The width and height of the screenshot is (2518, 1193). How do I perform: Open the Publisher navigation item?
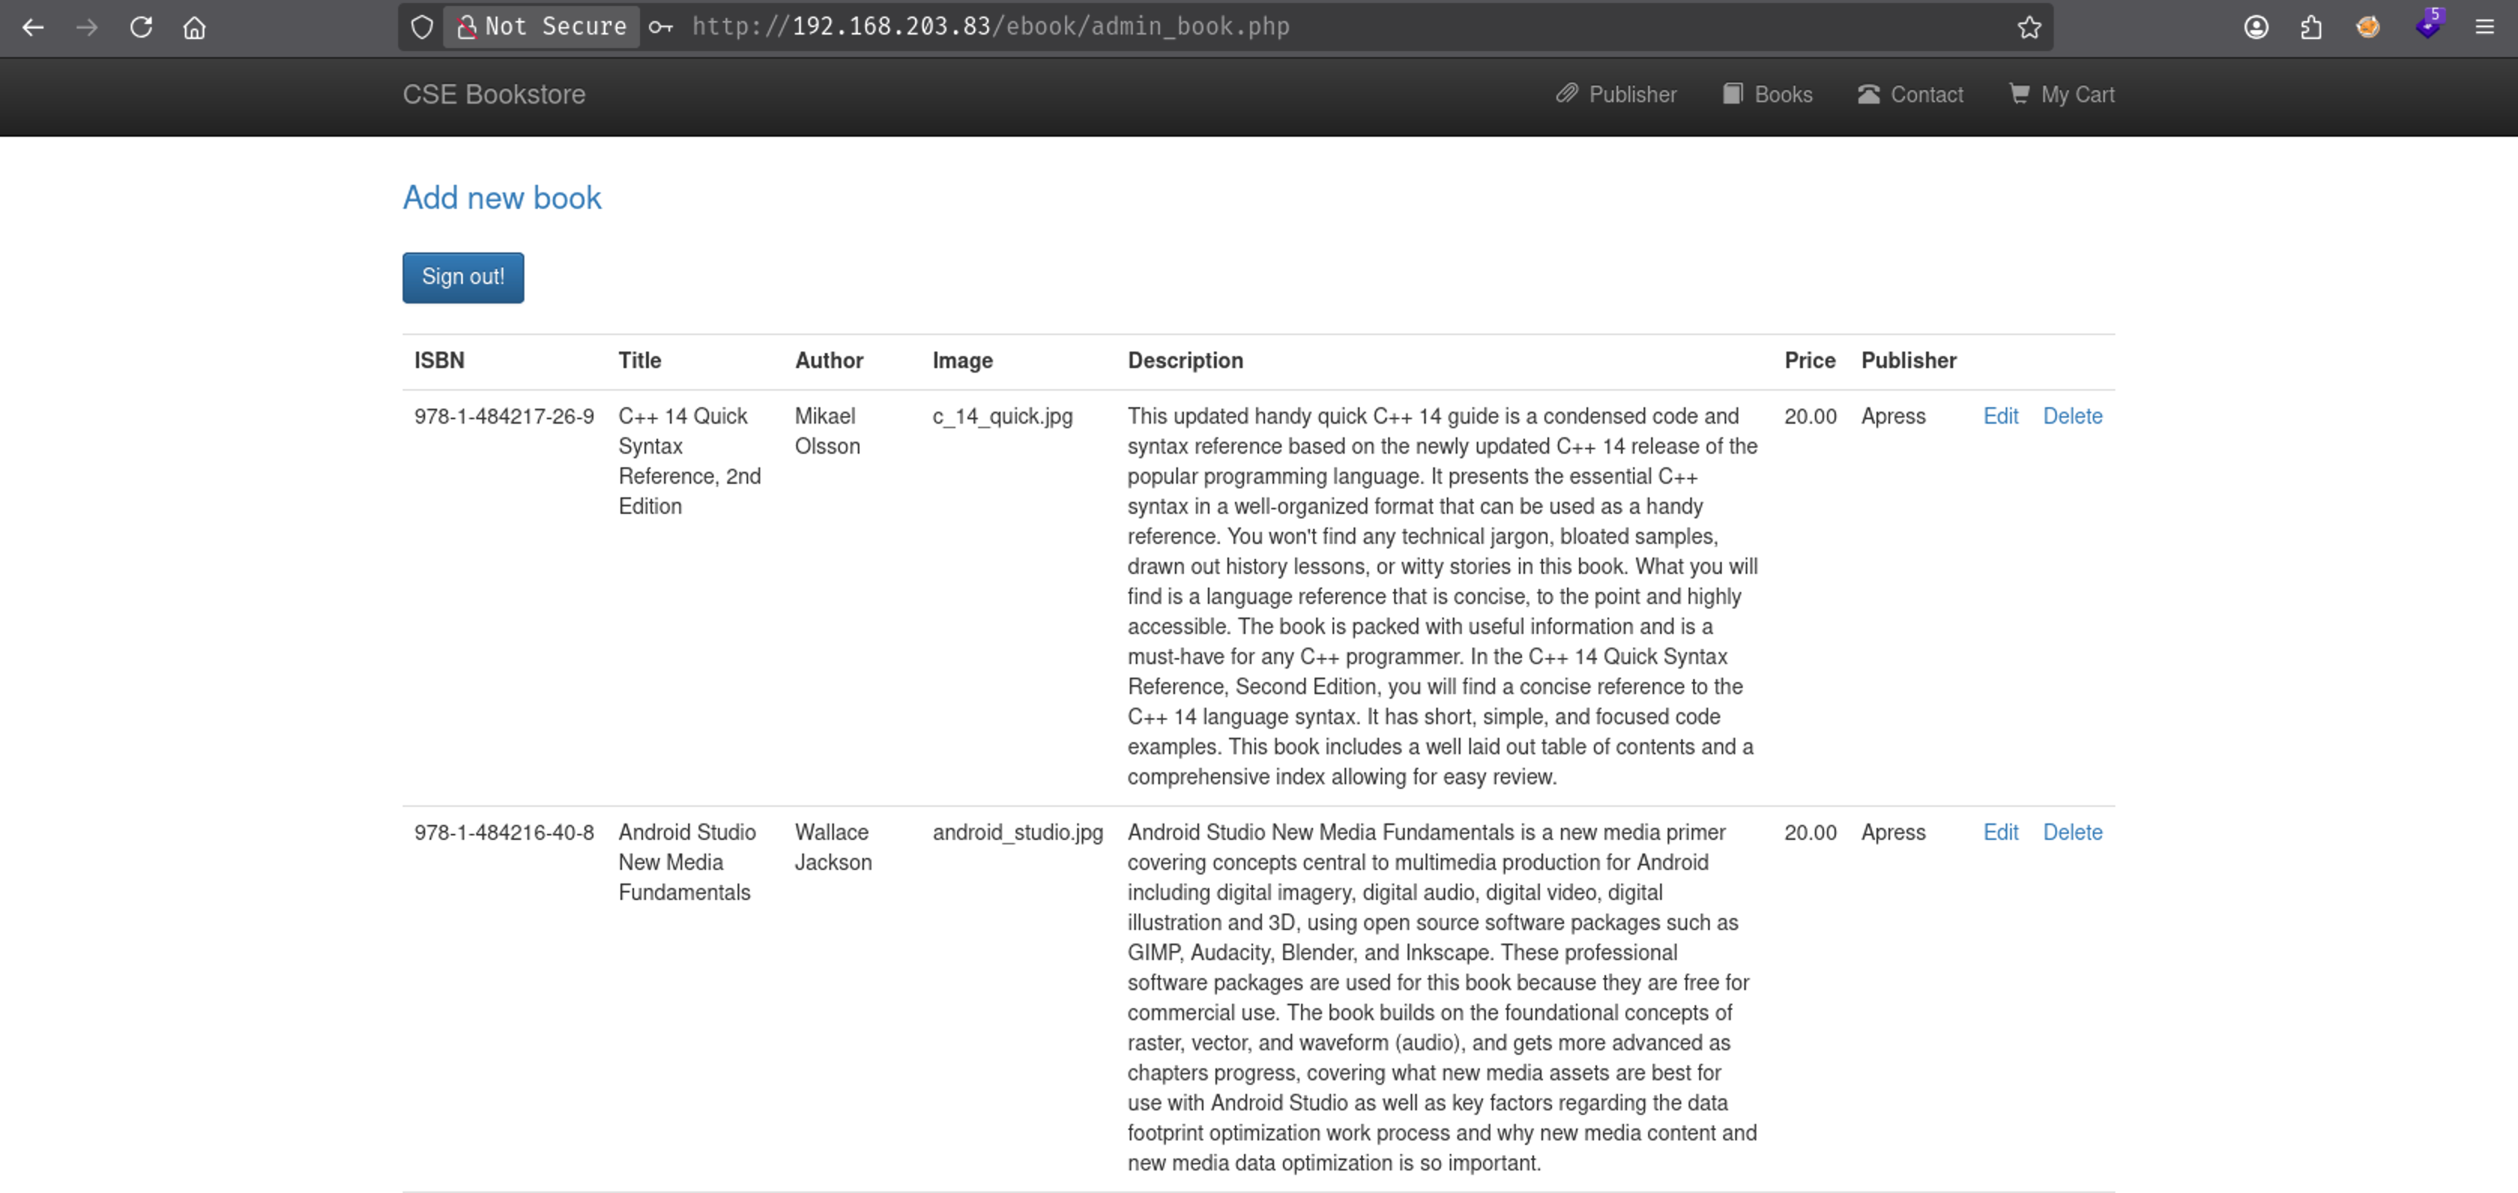click(x=1616, y=95)
